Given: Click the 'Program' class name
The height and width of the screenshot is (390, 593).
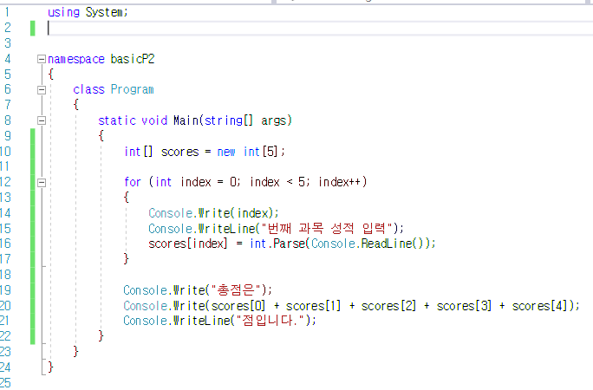Looking at the screenshot, I should (x=132, y=89).
